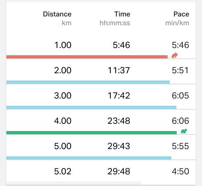The height and width of the screenshot is (186, 202).
Task: Click the Distance column header
Action: point(57,14)
